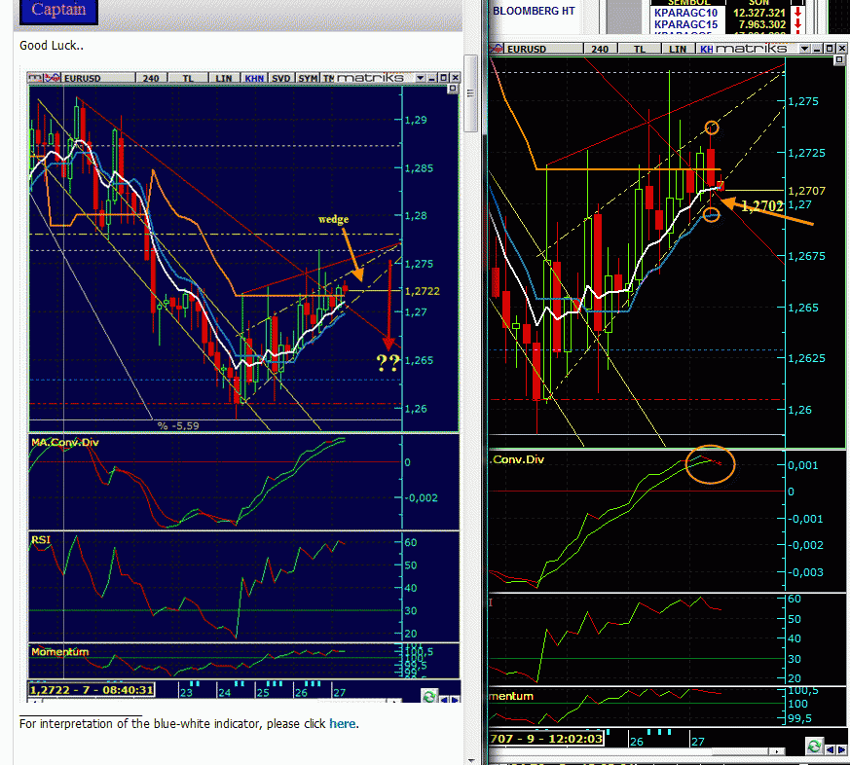Select the SVD item in left chart toolbar
The image size is (850, 765).
pyautogui.click(x=280, y=78)
